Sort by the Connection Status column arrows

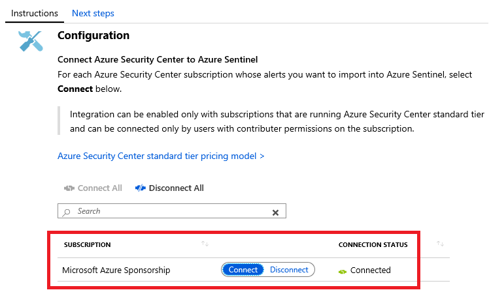441,244
